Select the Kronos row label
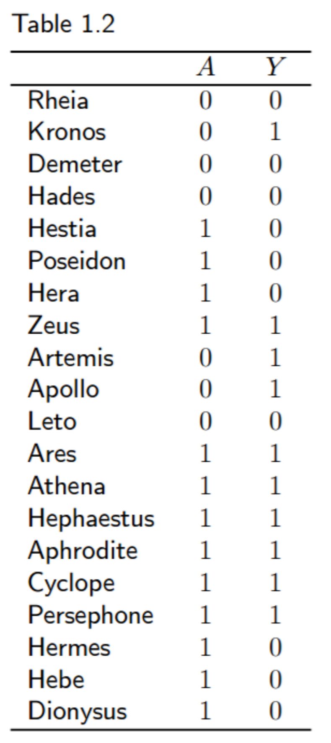 coord(67,132)
